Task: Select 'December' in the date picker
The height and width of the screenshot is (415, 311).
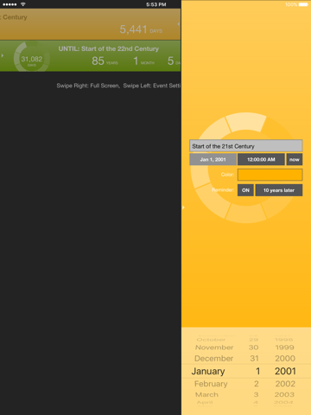Action: (213, 359)
